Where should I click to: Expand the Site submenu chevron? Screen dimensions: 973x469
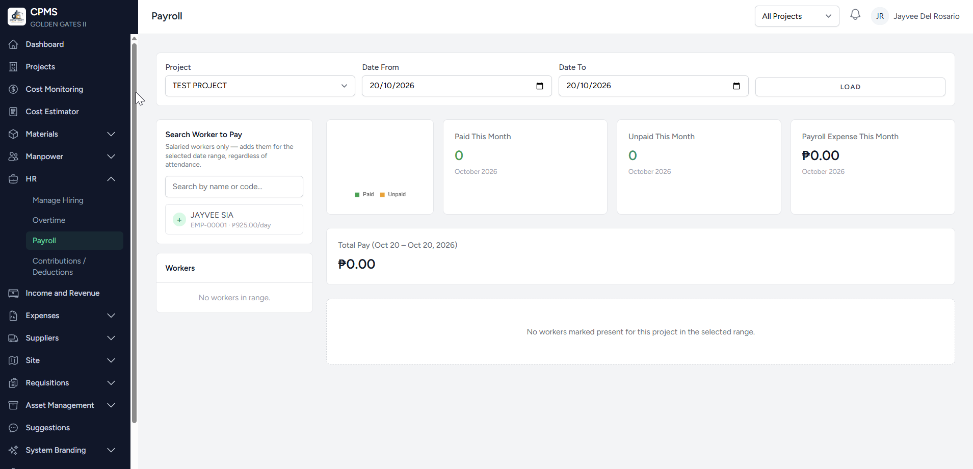[111, 360]
